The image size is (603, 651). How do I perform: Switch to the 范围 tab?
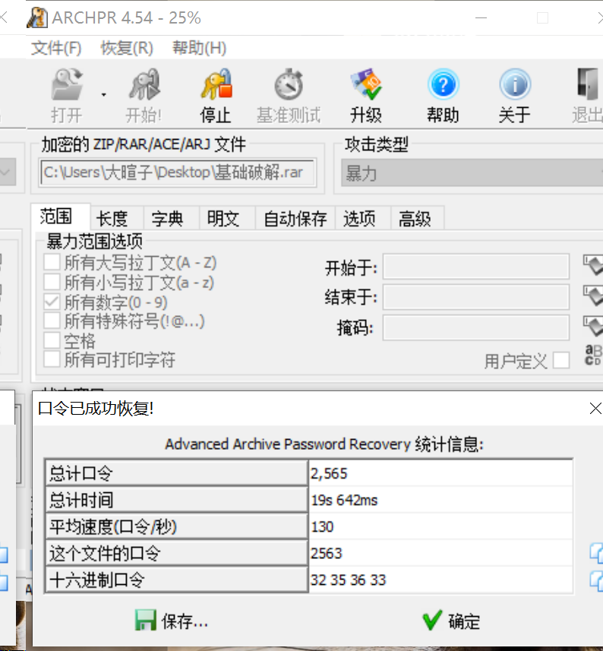61,216
